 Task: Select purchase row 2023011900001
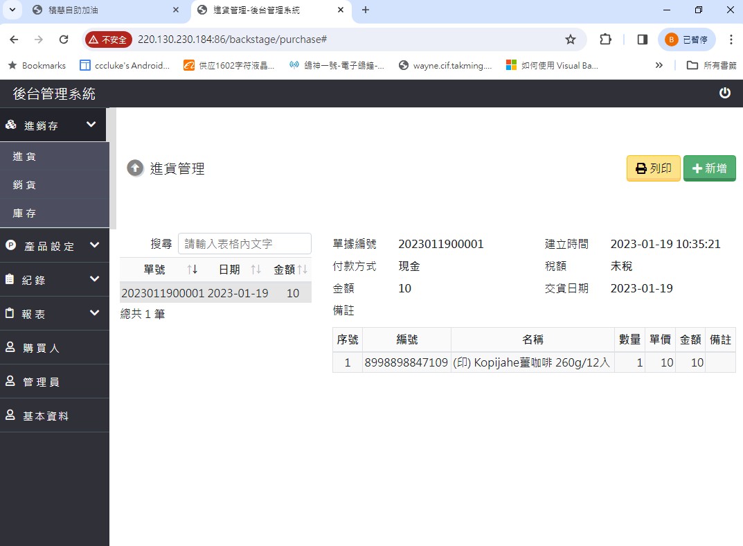click(x=215, y=293)
